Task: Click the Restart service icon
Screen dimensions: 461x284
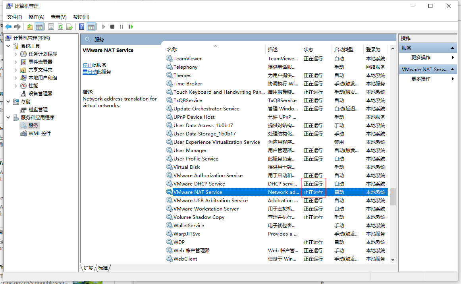Action: (x=131, y=27)
